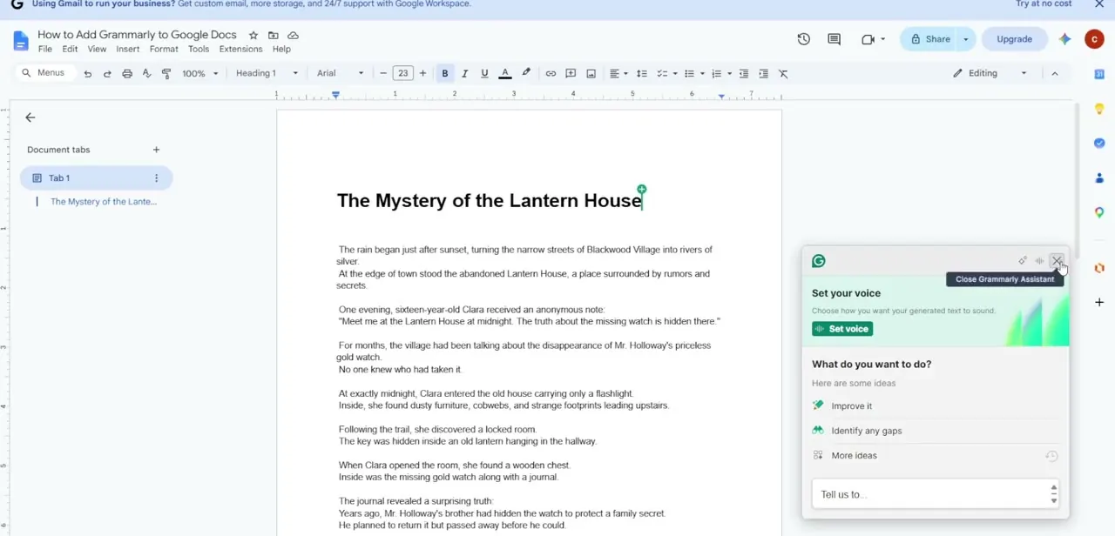Image resolution: width=1115 pixels, height=536 pixels.
Task: Open the View menu
Action: (97, 50)
